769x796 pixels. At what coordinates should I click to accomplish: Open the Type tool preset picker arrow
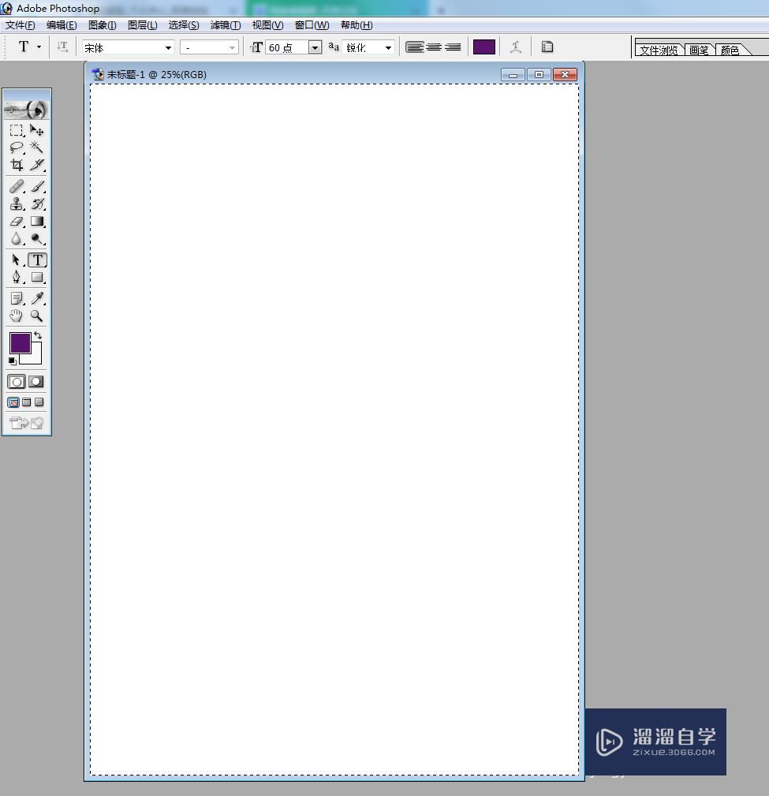pyautogui.click(x=39, y=47)
